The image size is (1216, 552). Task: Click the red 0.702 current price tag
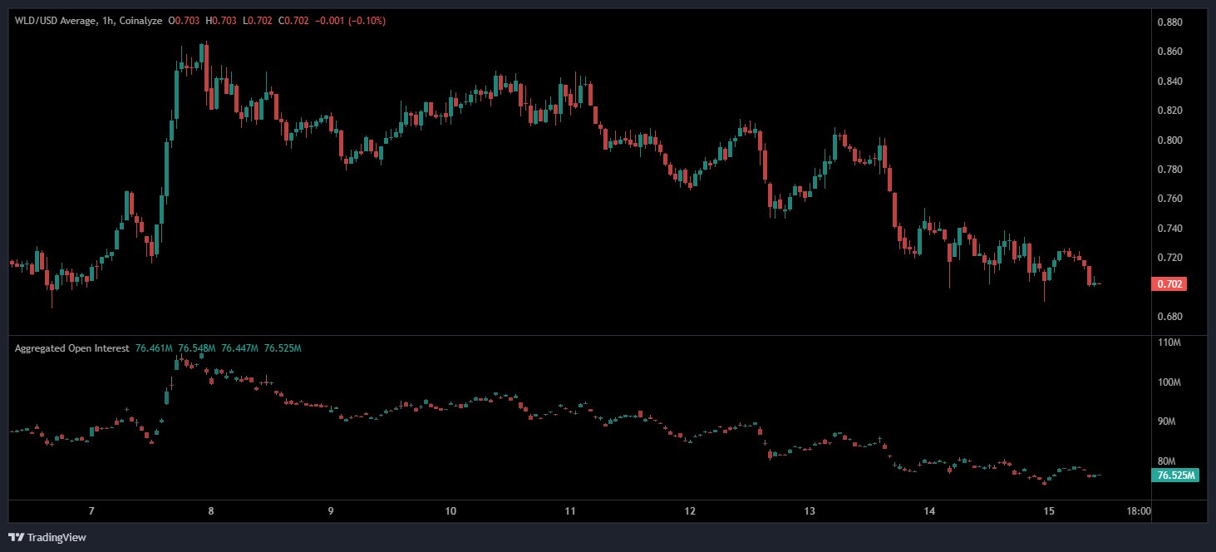click(x=1168, y=284)
